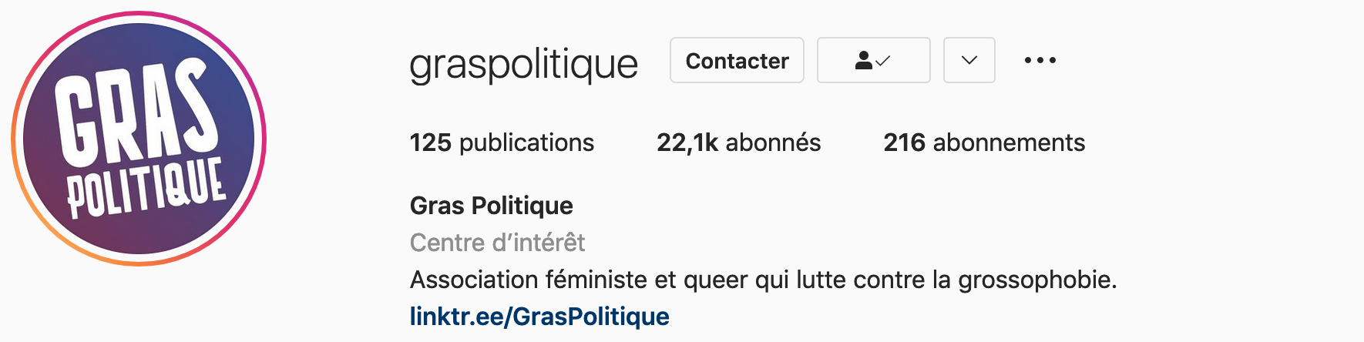Show the 216 abonnements list
The width and height of the screenshot is (1364, 342).
point(984,142)
